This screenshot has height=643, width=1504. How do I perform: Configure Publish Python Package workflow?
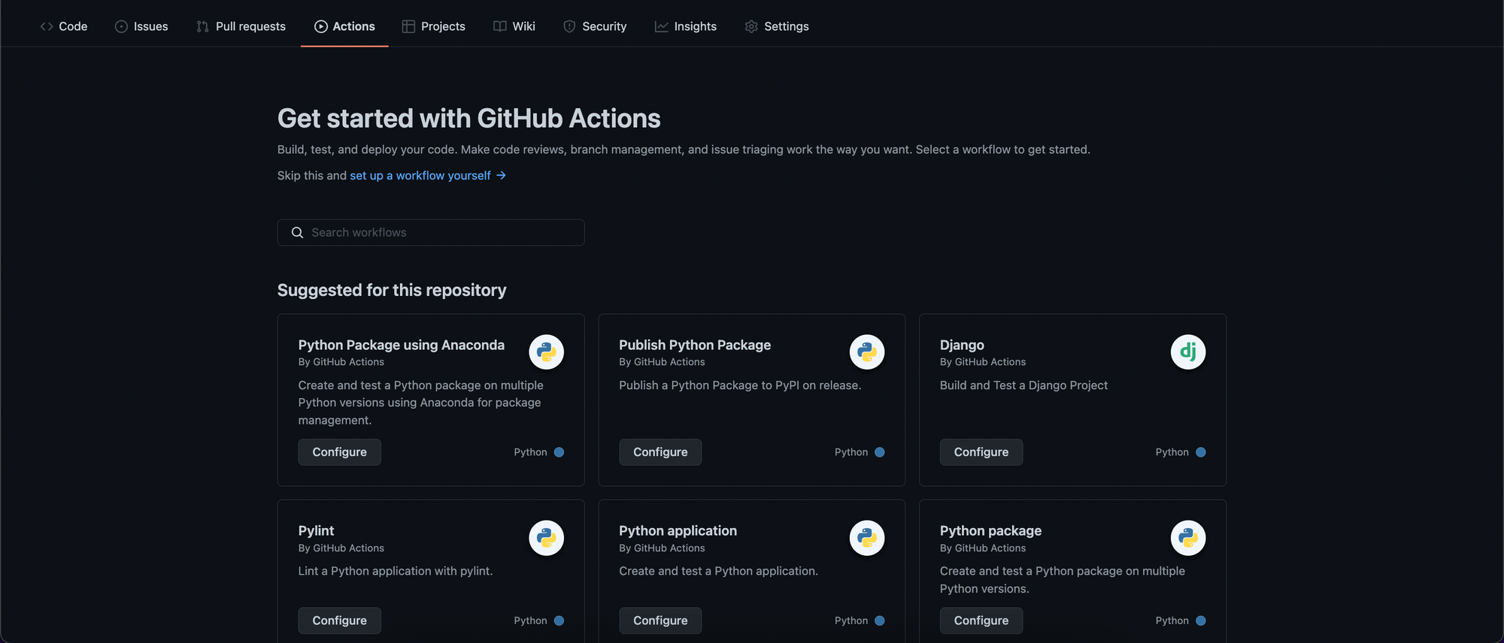point(660,452)
